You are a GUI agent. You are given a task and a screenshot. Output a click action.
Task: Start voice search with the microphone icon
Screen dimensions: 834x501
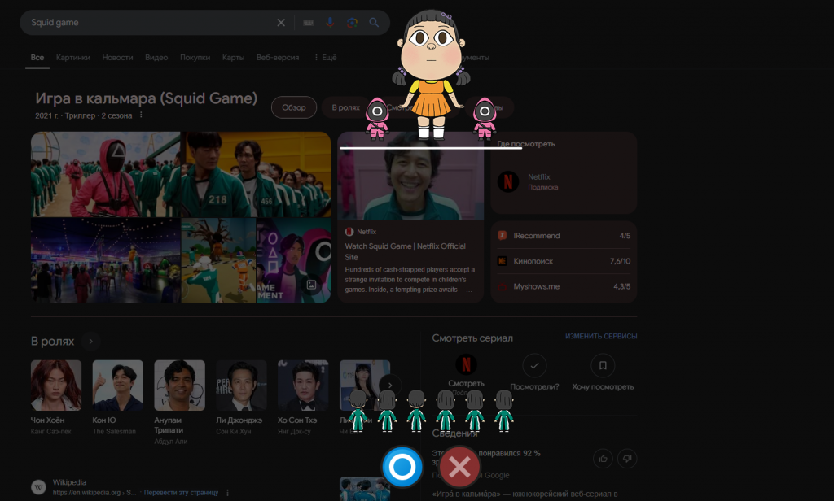click(x=330, y=22)
